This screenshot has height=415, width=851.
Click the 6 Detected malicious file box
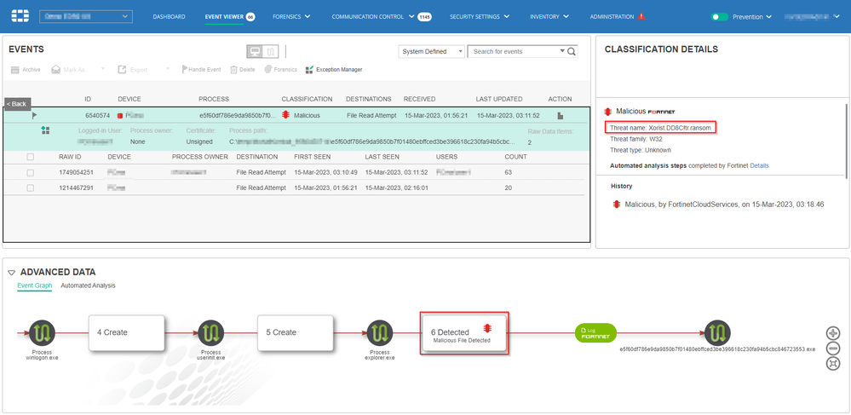pyautogui.click(x=464, y=333)
